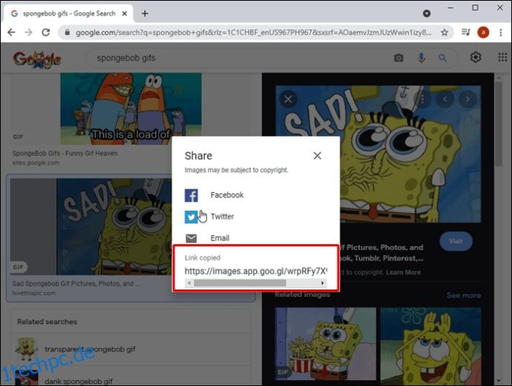Bookmark this page with star icon
The width and height of the screenshot is (512, 386).
pyautogui.click(x=444, y=32)
